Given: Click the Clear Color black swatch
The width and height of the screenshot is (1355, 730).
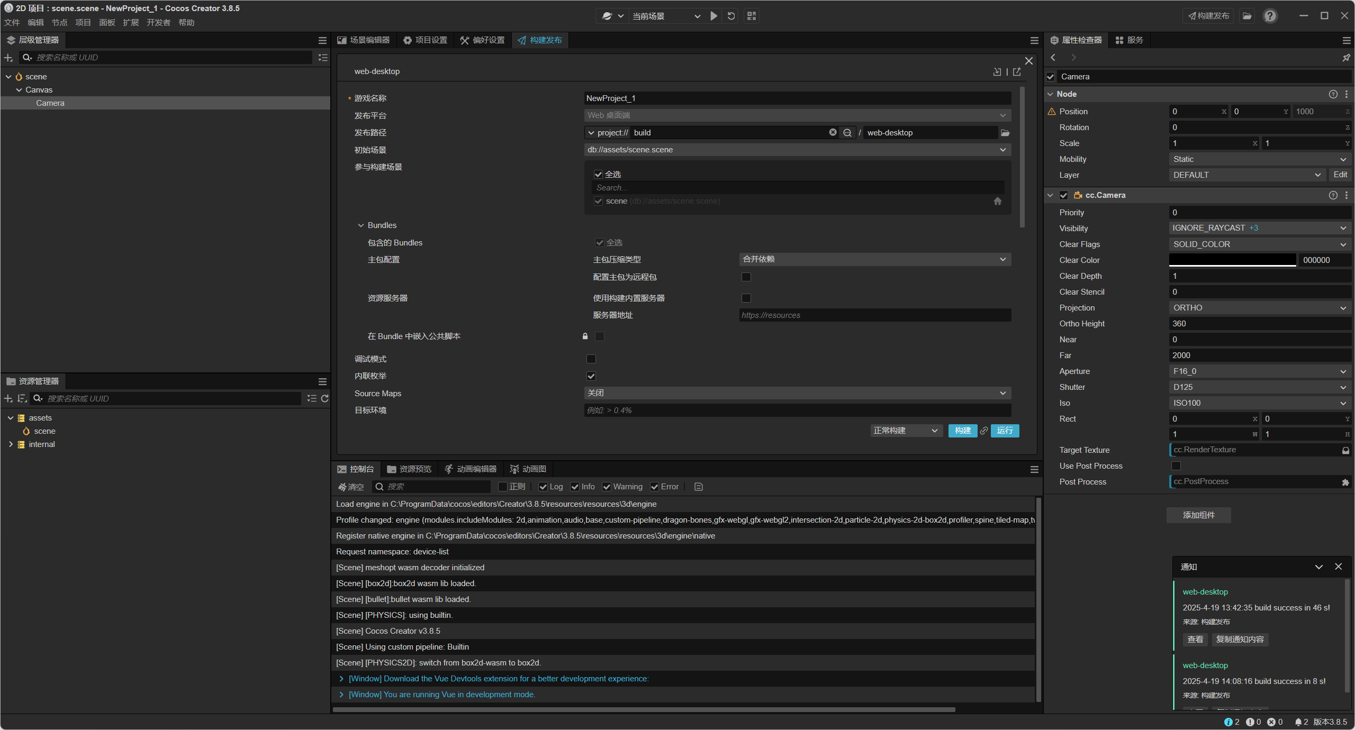Looking at the screenshot, I should pyautogui.click(x=1232, y=260).
